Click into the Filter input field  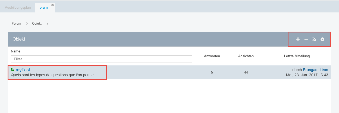(x=101, y=59)
